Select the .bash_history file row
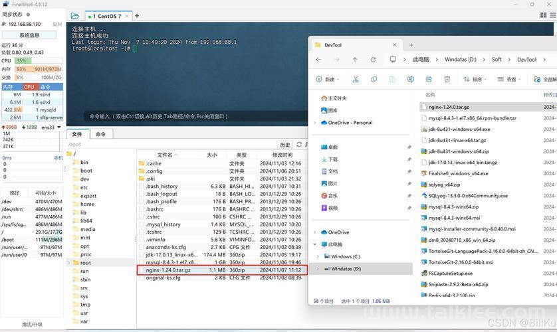 (222, 186)
